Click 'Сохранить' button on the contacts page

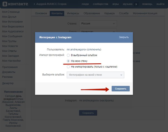click(x=88, y=113)
